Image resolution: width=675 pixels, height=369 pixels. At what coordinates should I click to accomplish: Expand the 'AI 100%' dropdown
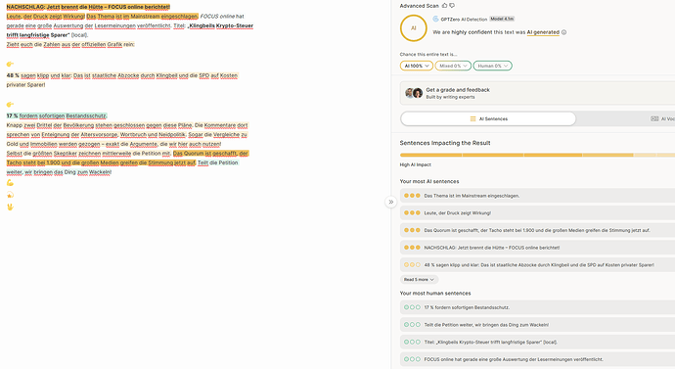pos(417,66)
